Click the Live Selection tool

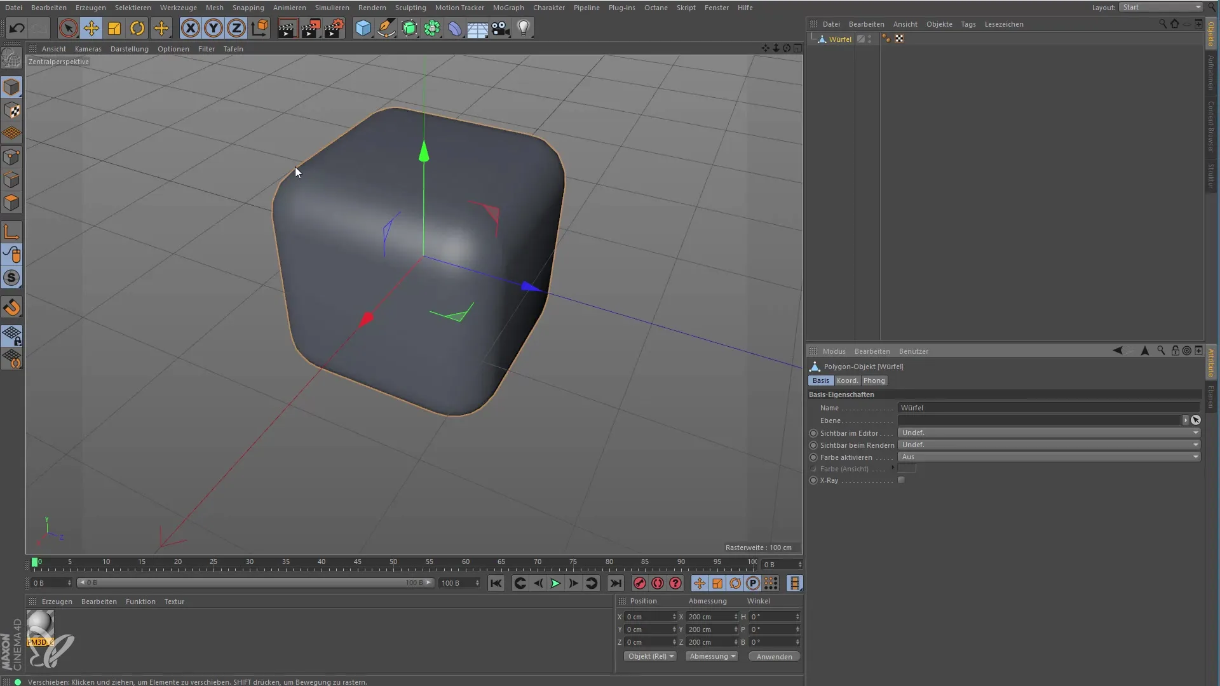(x=69, y=28)
